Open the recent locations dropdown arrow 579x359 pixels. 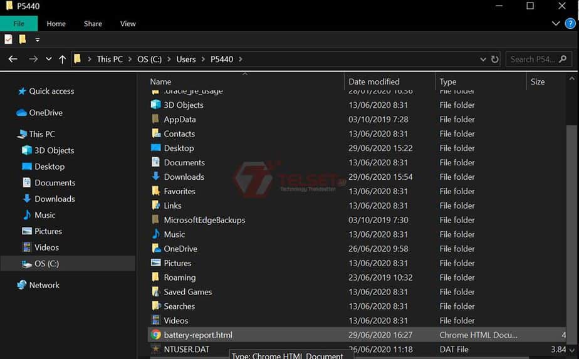point(48,60)
